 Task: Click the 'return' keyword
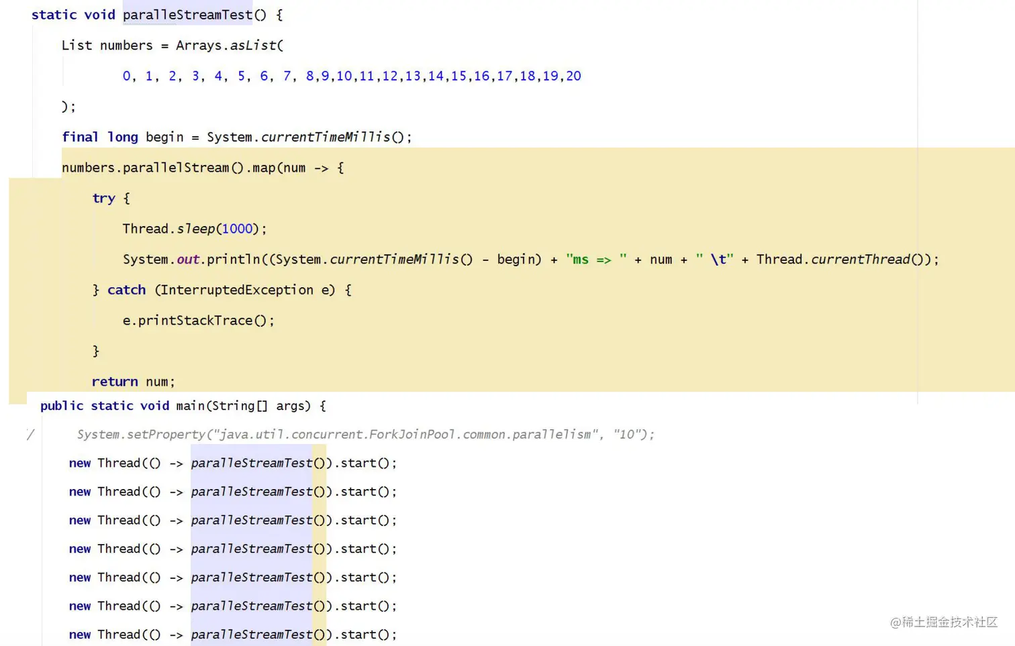coord(115,382)
